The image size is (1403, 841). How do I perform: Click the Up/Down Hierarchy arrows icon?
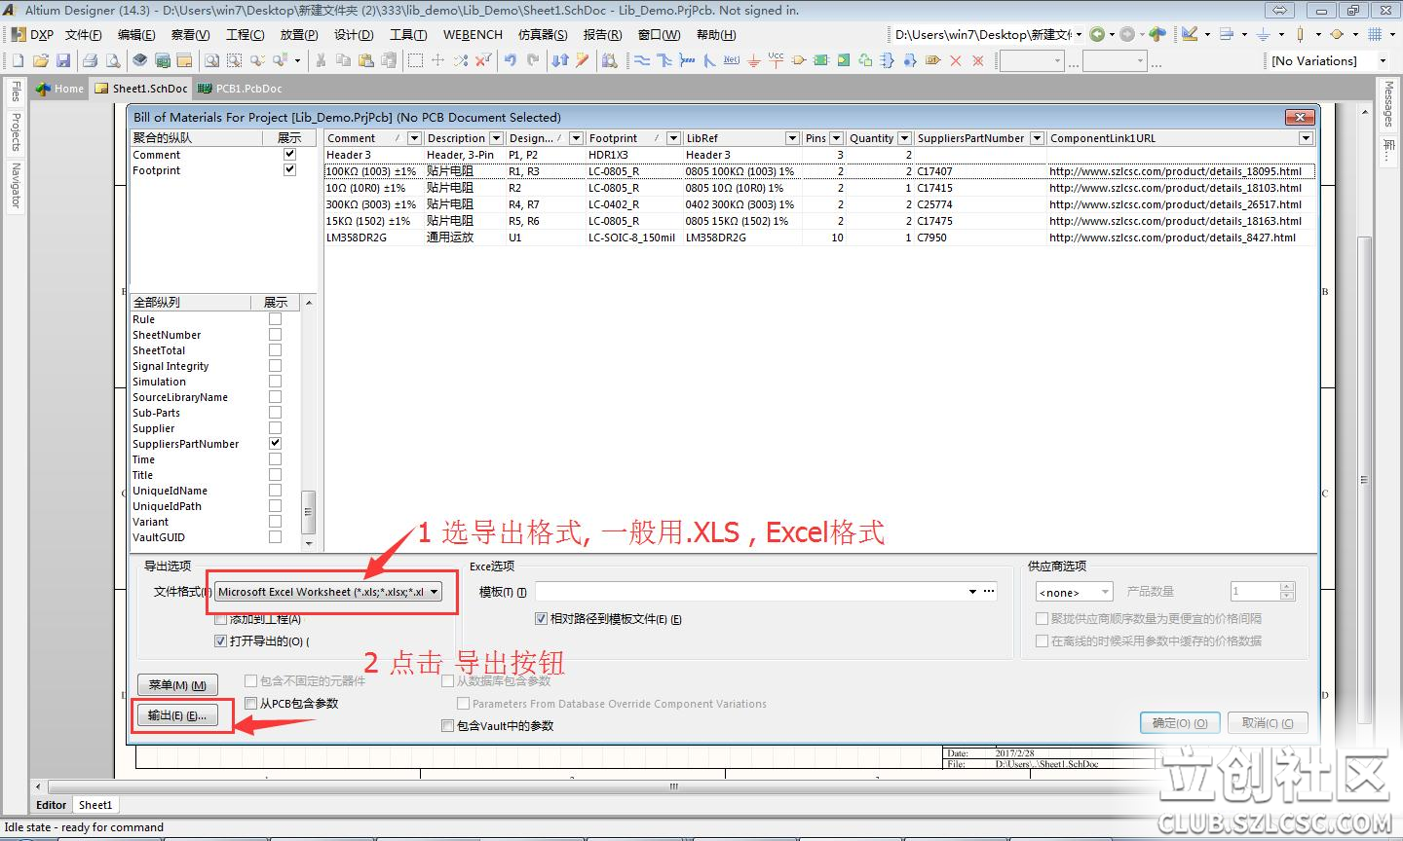point(560,60)
